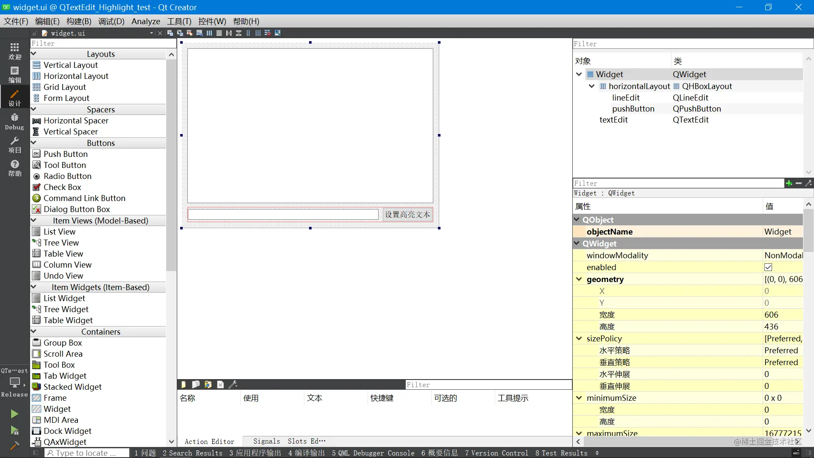Click the Edit Tab Order toolbar icon
814x458 pixels.
199,33
